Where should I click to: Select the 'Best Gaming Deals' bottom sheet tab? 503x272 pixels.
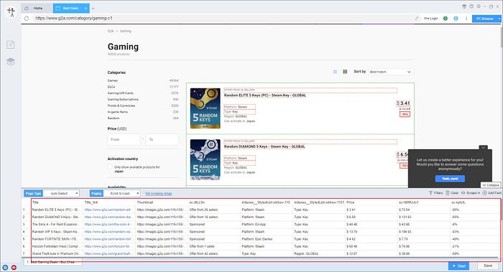tap(52, 262)
